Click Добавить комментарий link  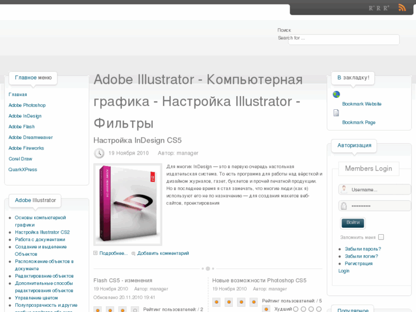pyautogui.click(x=163, y=253)
